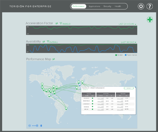Open the help question mark icon
The width and height of the screenshot is (158, 132).
point(150,6)
